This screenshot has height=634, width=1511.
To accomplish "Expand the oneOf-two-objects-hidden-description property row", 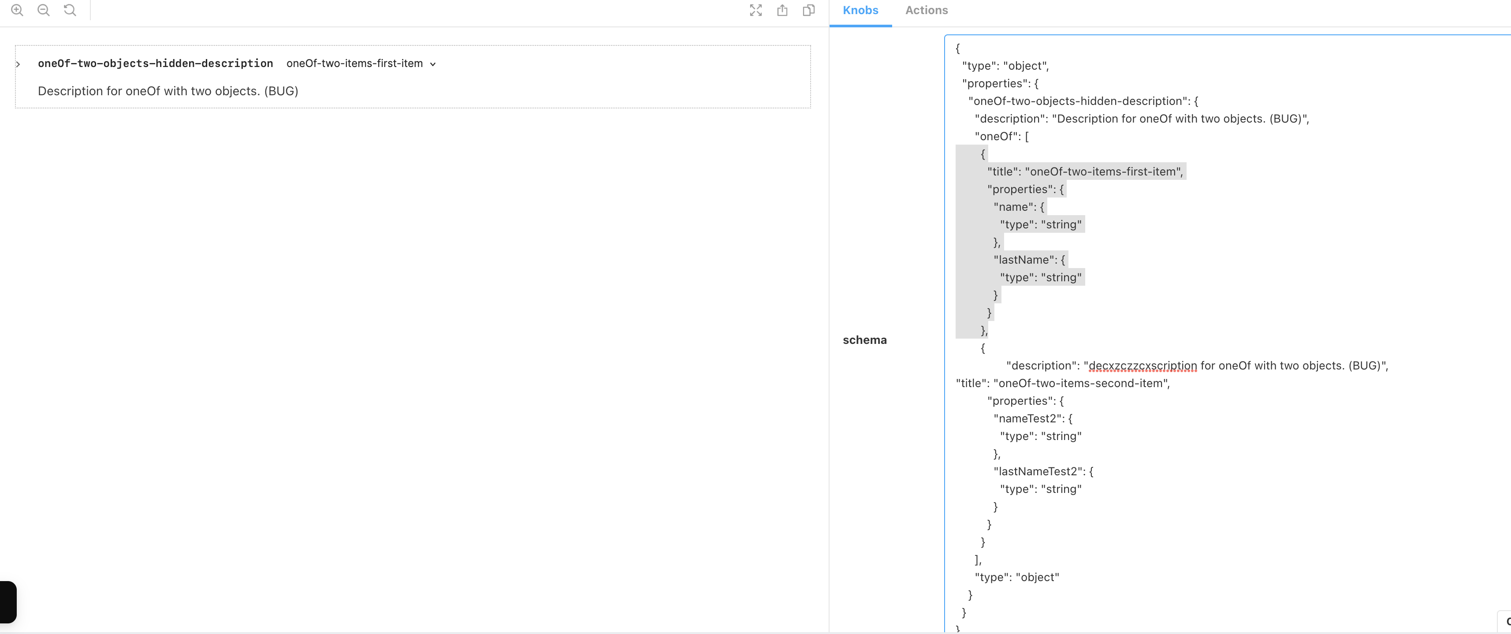I will pyautogui.click(x=18, y=64).
